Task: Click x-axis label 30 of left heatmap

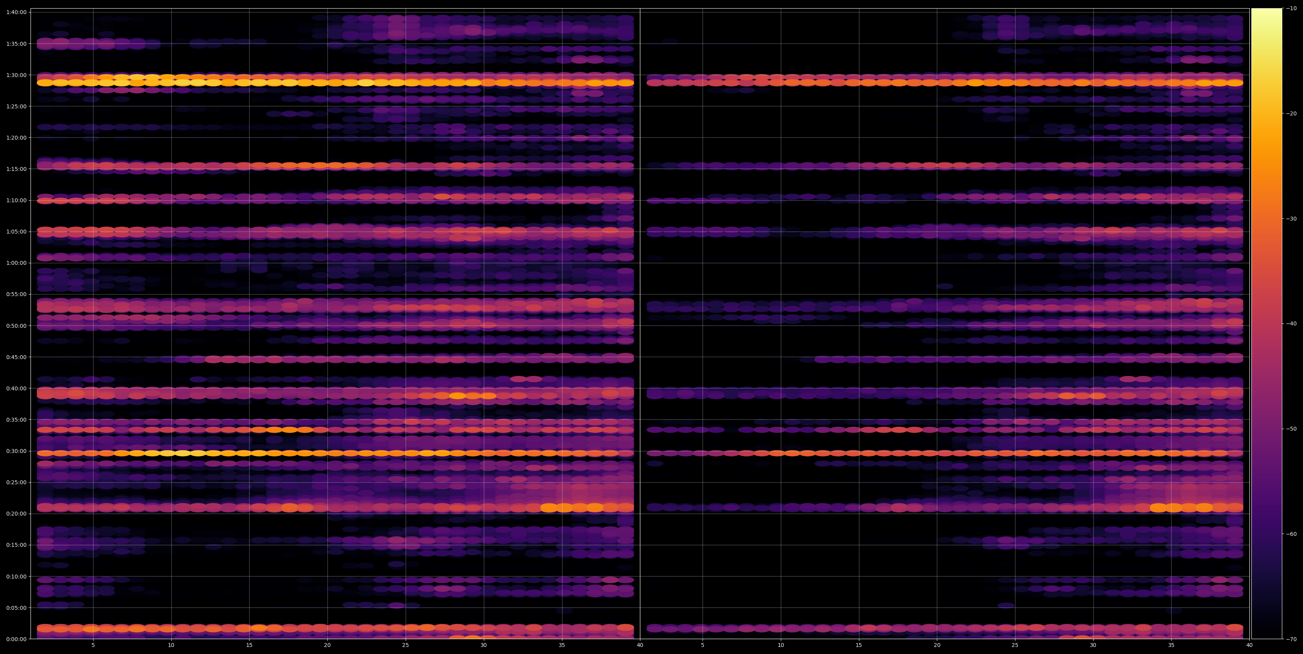Action: pyautogui.click(x=483, y=645)
